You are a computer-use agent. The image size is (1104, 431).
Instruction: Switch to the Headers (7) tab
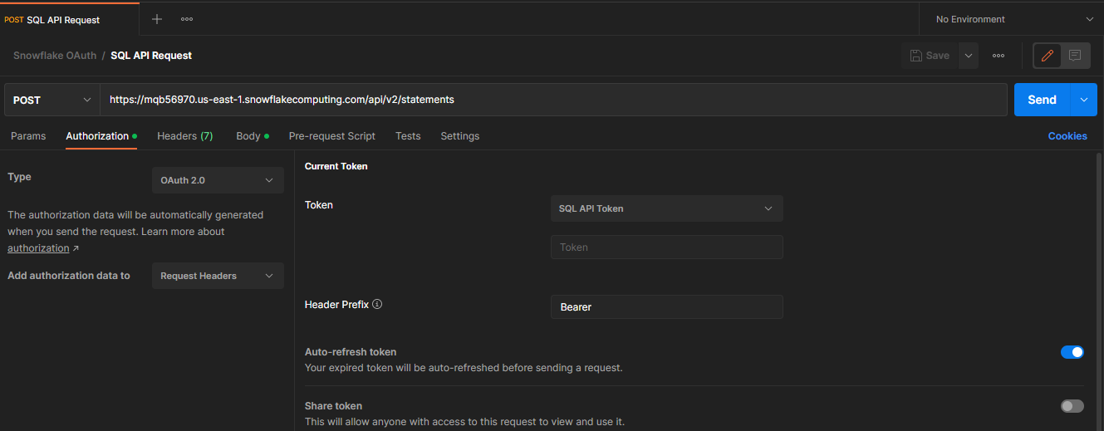tap(185, 136)
